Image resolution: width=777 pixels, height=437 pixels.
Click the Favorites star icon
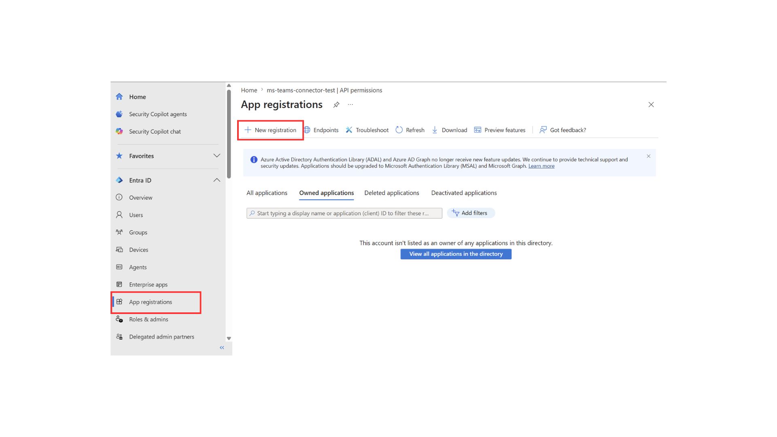coord(119,156)
